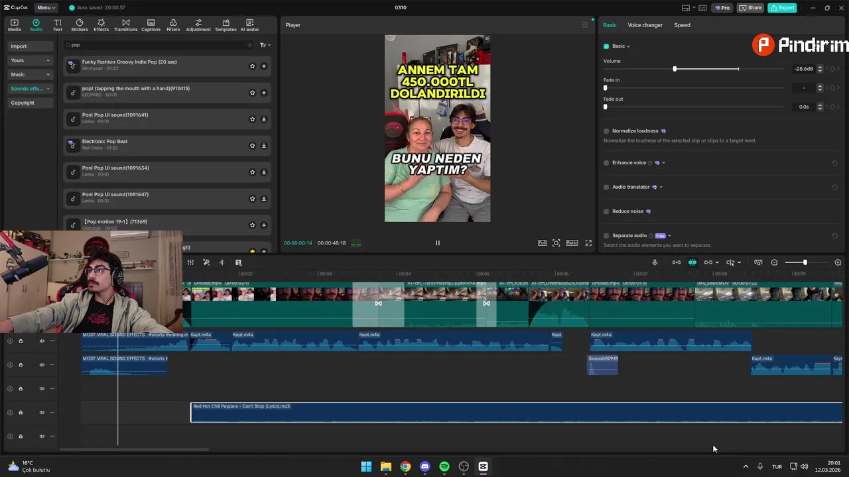849x477 pixels.
Task: Add Funky Fashion Groovy Indie Pop to timeline
Action: coord(263,66)
